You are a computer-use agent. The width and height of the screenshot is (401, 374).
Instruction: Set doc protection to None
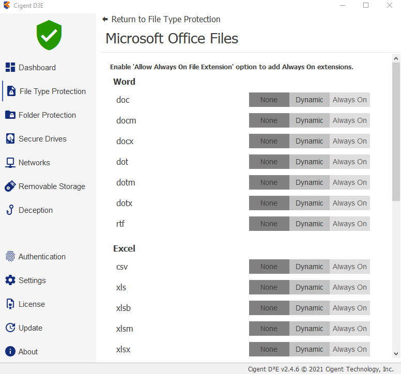[269, 100]
